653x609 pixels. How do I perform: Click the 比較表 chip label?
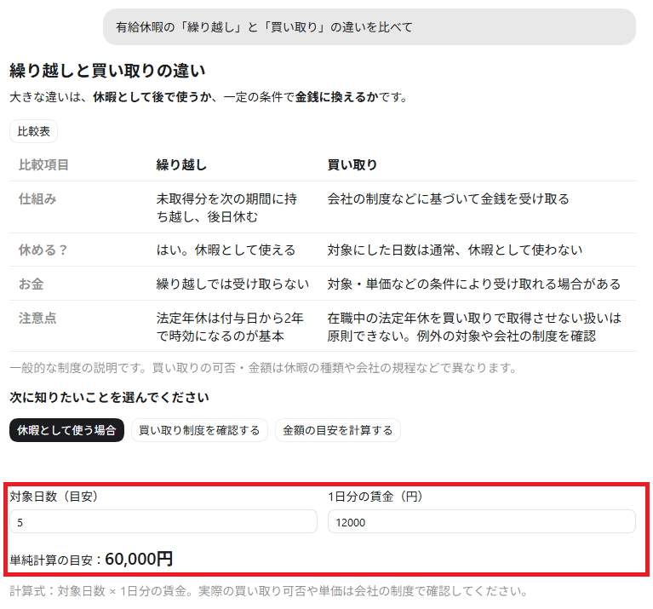pos(33,132)
